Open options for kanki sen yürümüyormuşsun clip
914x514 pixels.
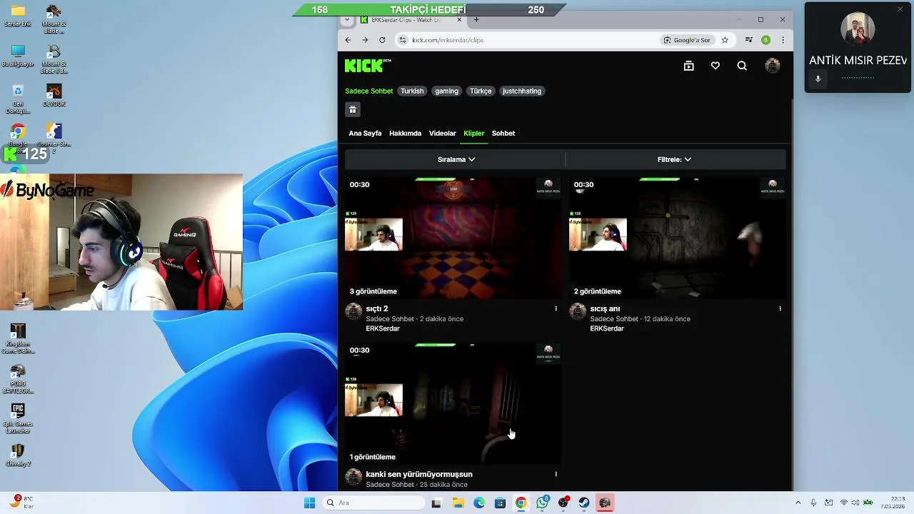click(556, 474)
